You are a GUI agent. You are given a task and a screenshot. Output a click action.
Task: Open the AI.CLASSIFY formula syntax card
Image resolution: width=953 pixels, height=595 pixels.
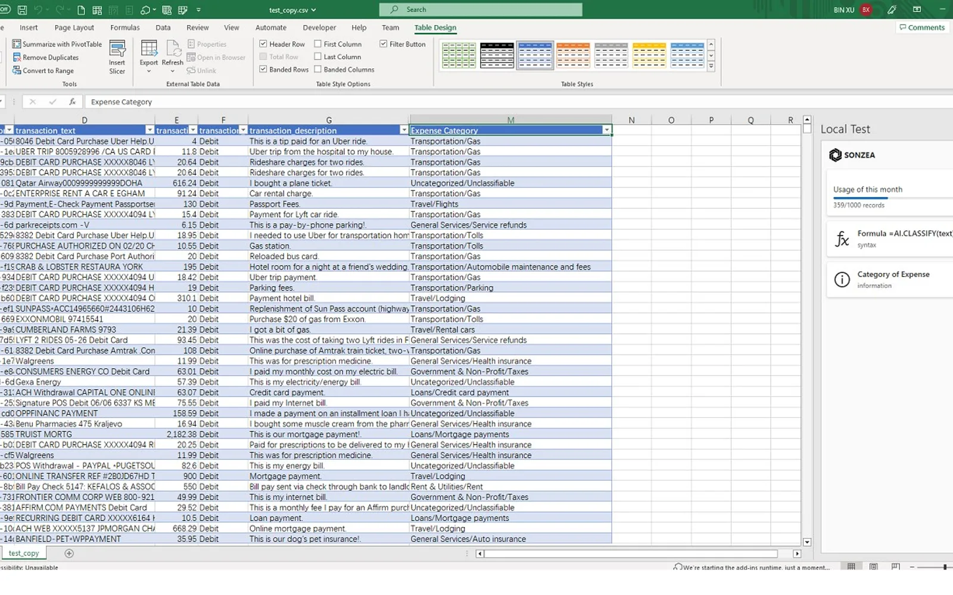point(890,239)
